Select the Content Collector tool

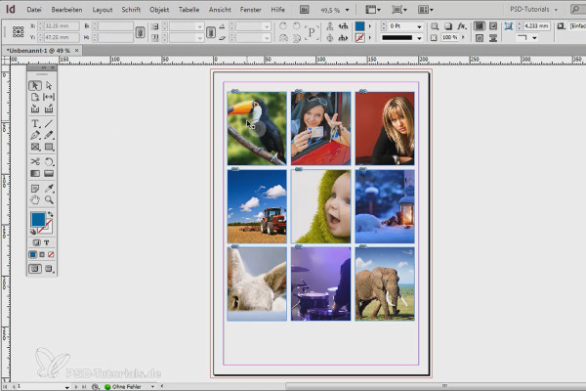click(35, 109)
